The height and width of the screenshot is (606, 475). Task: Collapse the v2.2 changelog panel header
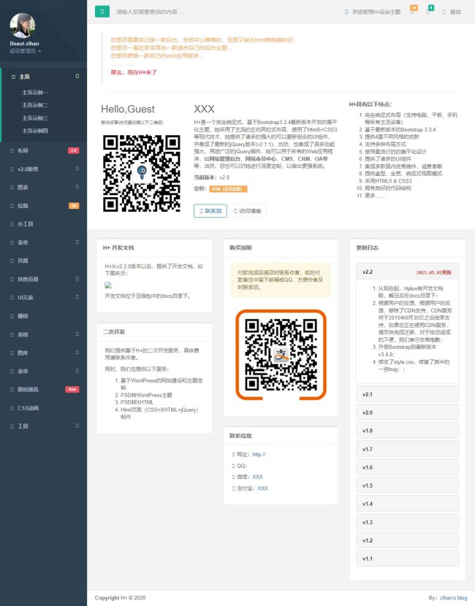coord(407,272)
